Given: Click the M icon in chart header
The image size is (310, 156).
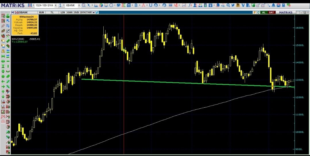Looking at the screenshot, I should pyautogui.click(x=13, y=12).
